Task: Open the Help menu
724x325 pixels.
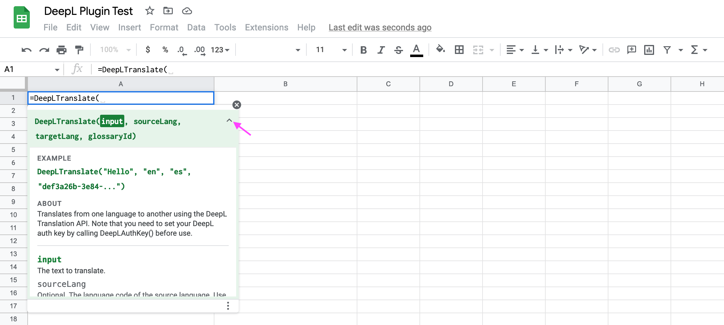Action: click(x=306, y=27)
